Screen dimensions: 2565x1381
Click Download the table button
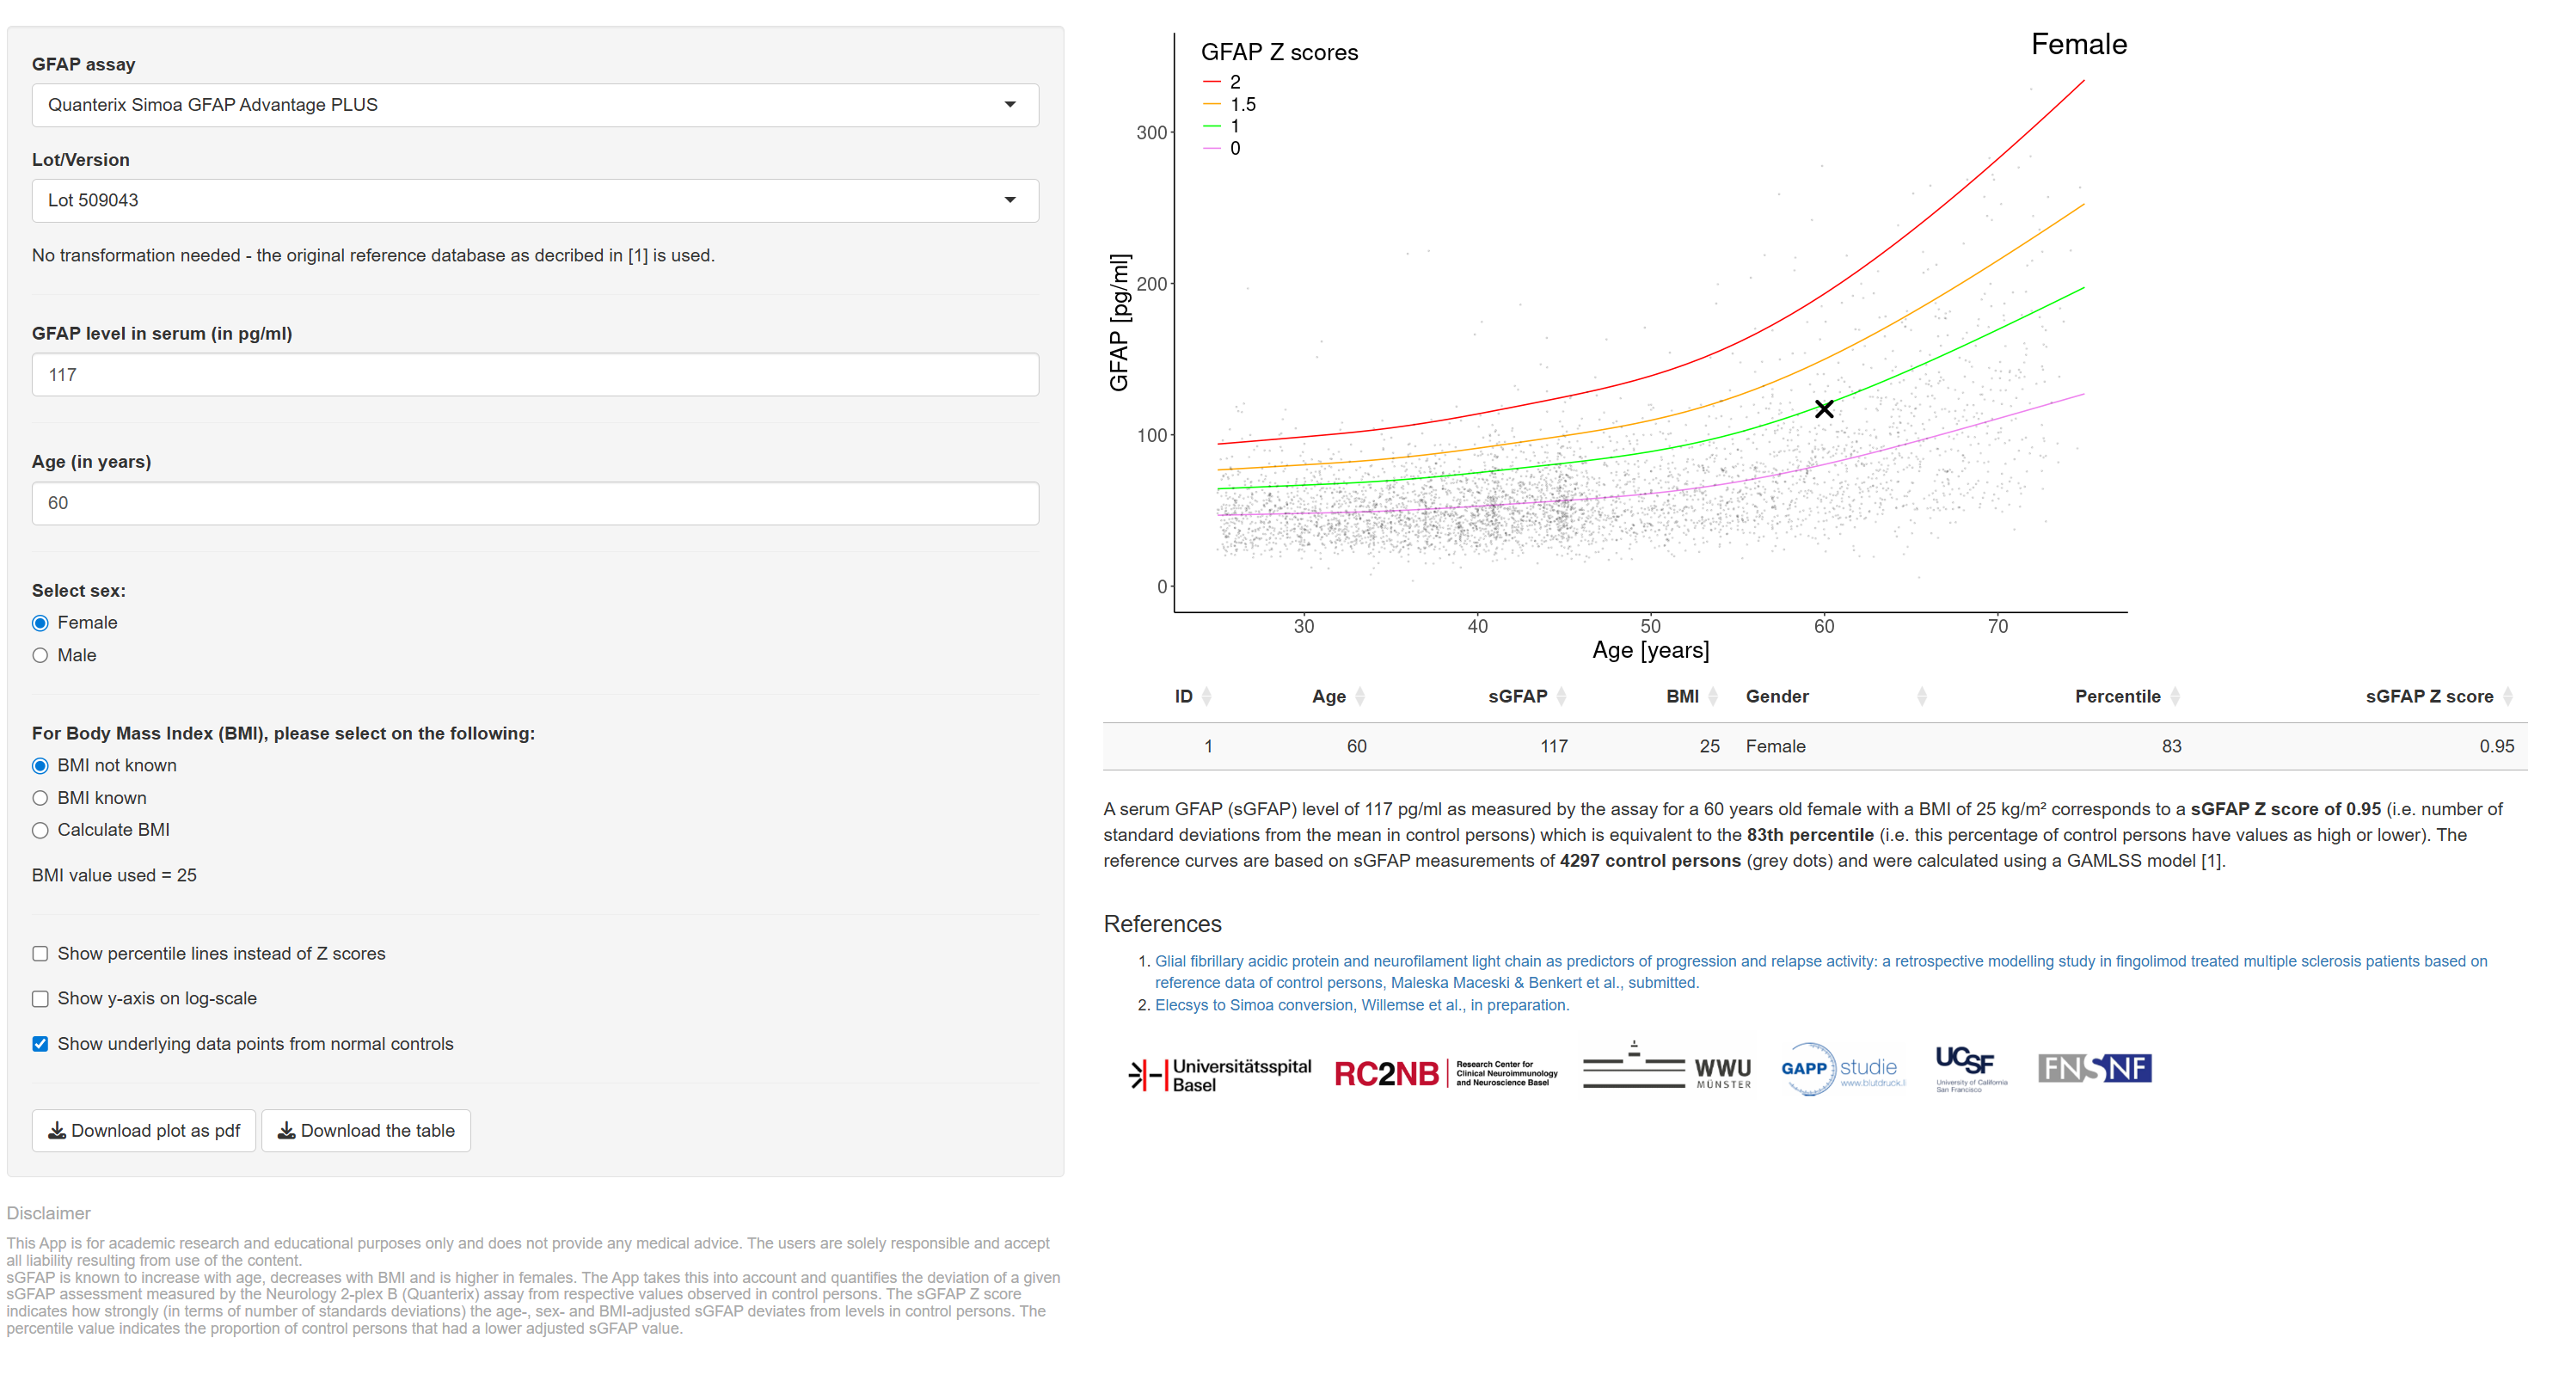pyautogui.click(x=365, y=1130)
